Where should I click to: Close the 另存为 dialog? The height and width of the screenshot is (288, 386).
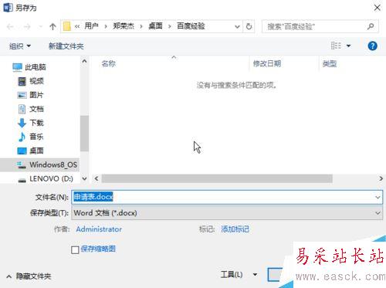click(378, 8)
